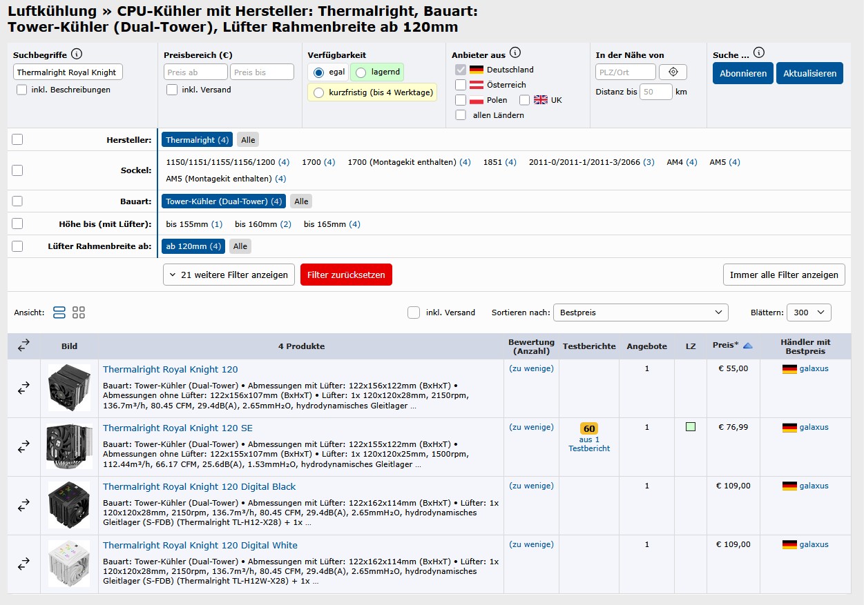This screenshot has width=864, height=605.
Task: Add Royal Knight 120 Digital White to comparison
Action: pos(23,564)
